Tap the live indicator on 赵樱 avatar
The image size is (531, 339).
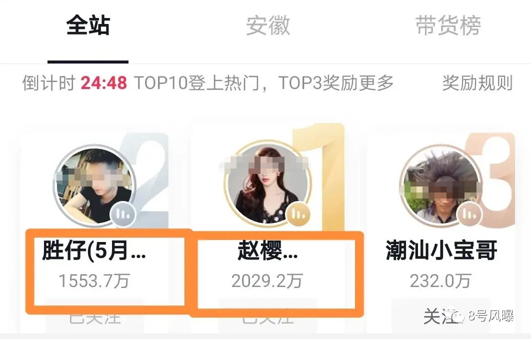pos(298,214)
